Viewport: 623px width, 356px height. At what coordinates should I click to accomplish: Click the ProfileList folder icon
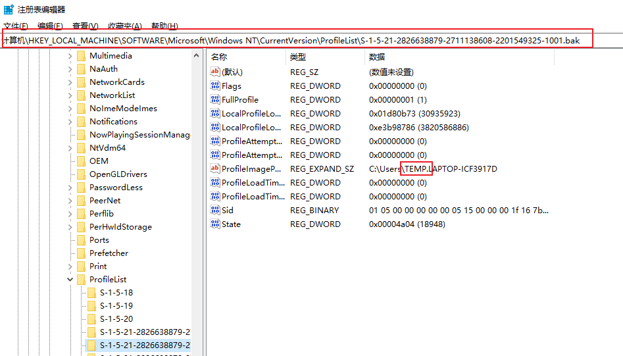coord(81,279)
